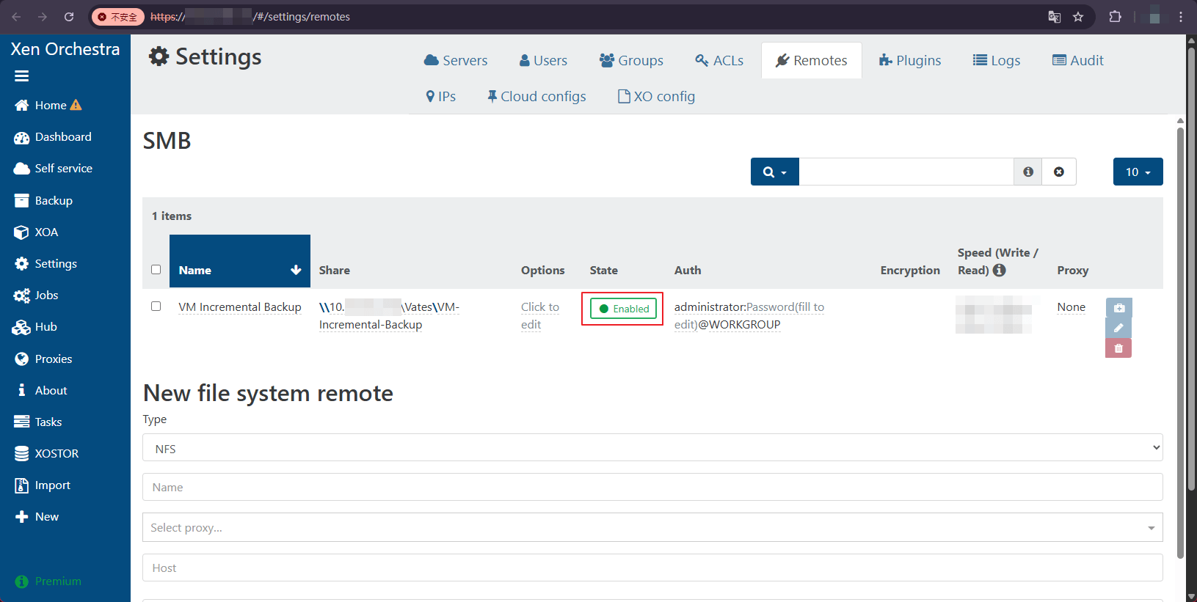Click the Host input field
Viewport: 1197px width, 602px height.
coord(652,568)
